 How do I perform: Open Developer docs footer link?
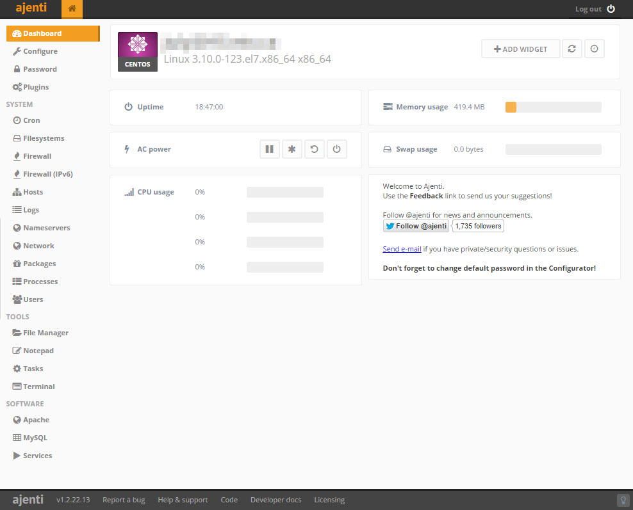(x=275, y=500)
